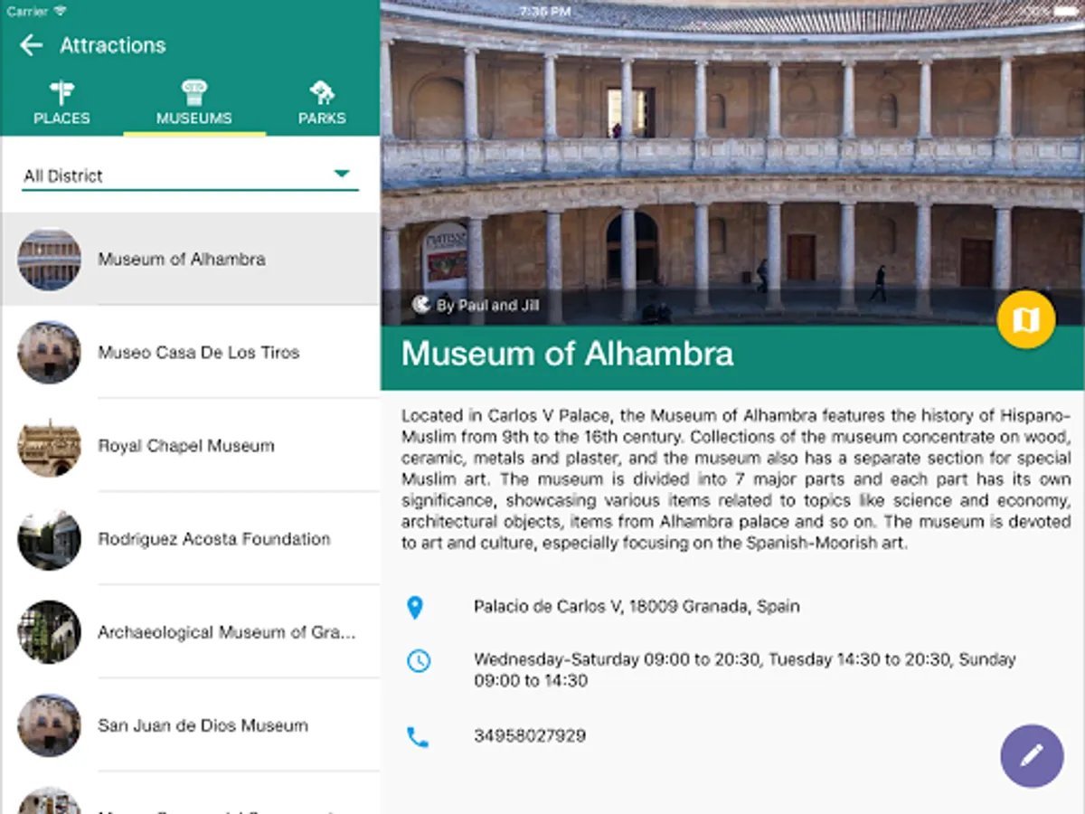Click Museum of Alhambra thumbnail

pyautogui.click(x=50, y=260)
